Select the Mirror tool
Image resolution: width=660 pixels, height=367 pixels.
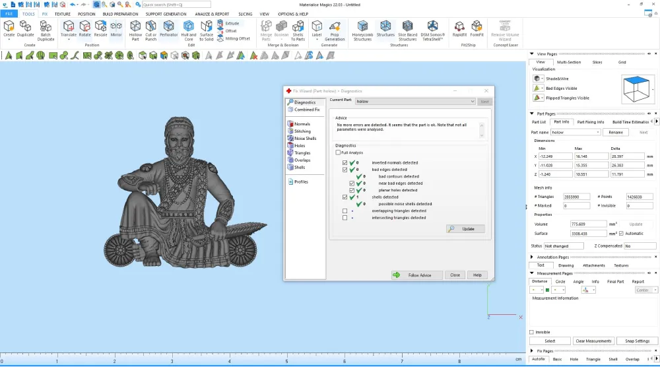click(116, 29)
